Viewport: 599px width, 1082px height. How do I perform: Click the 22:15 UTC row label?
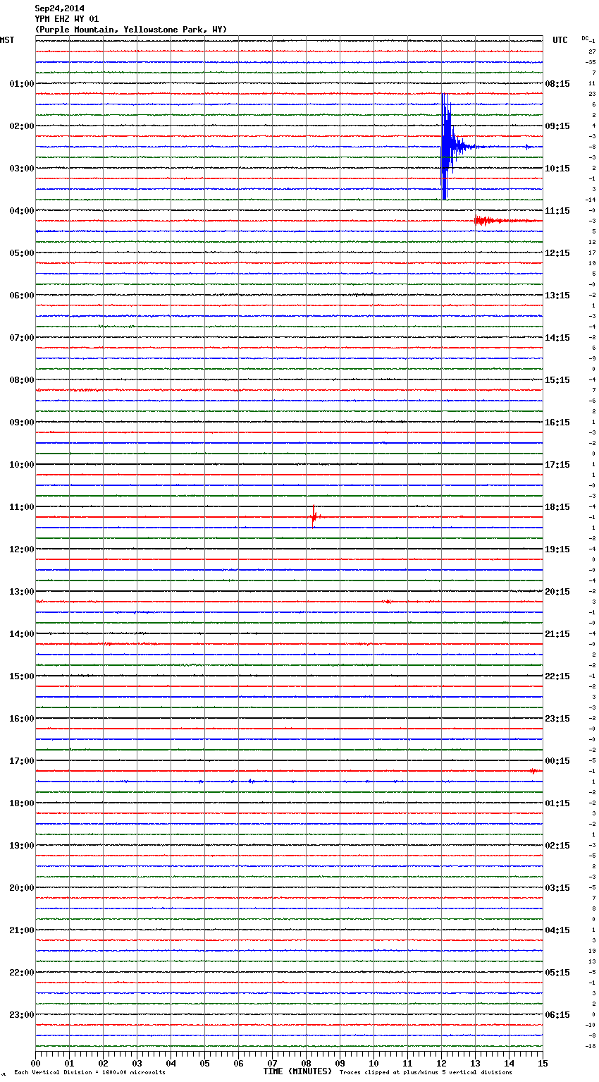(557, 676)
